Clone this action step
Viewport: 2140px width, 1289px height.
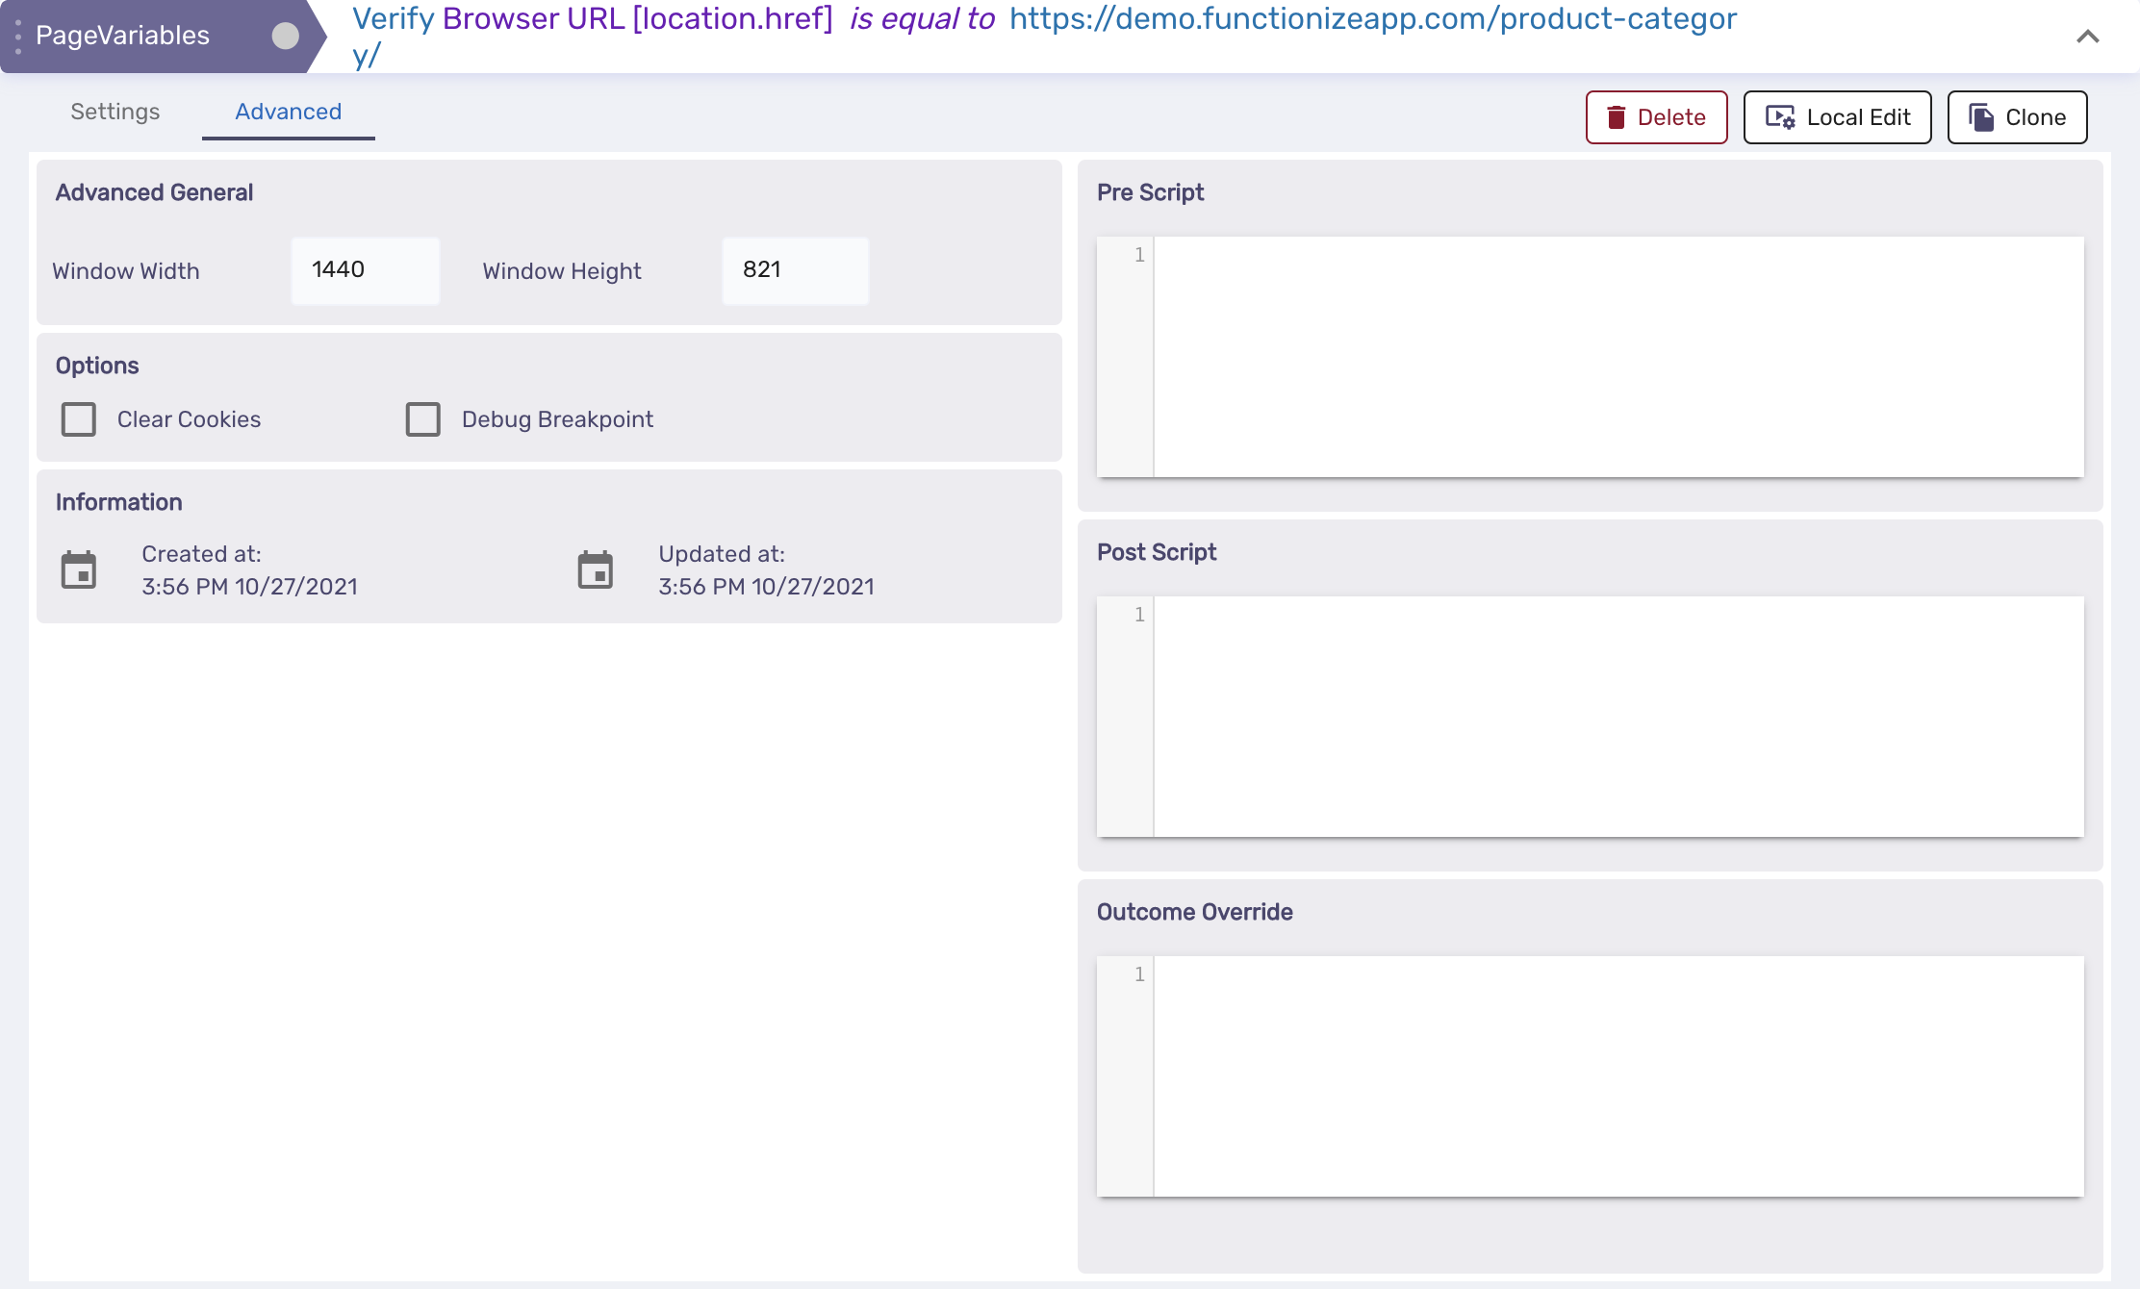tap(2018, 117)
